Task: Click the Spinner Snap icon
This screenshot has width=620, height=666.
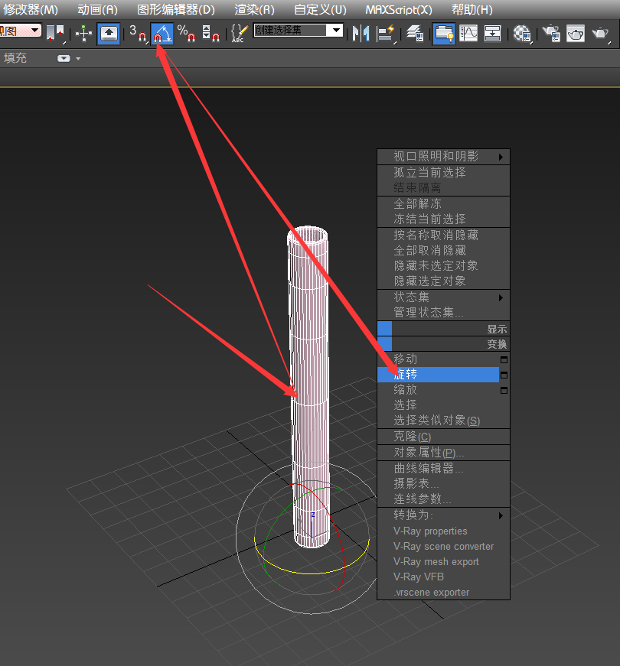Action: (x=211, y=34)
